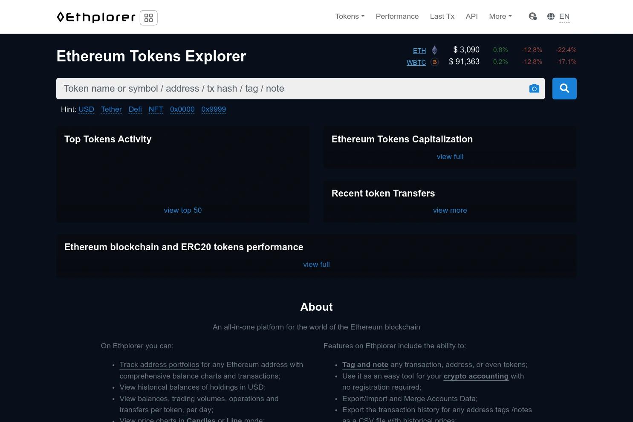
Task: Open the user account icon
Action: click(532, 17)
